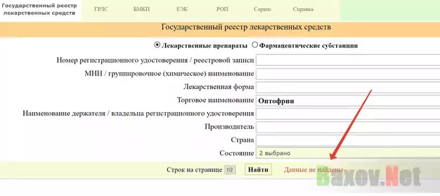
Task: Click the Данные не найдены message
Action: [313, 170]
